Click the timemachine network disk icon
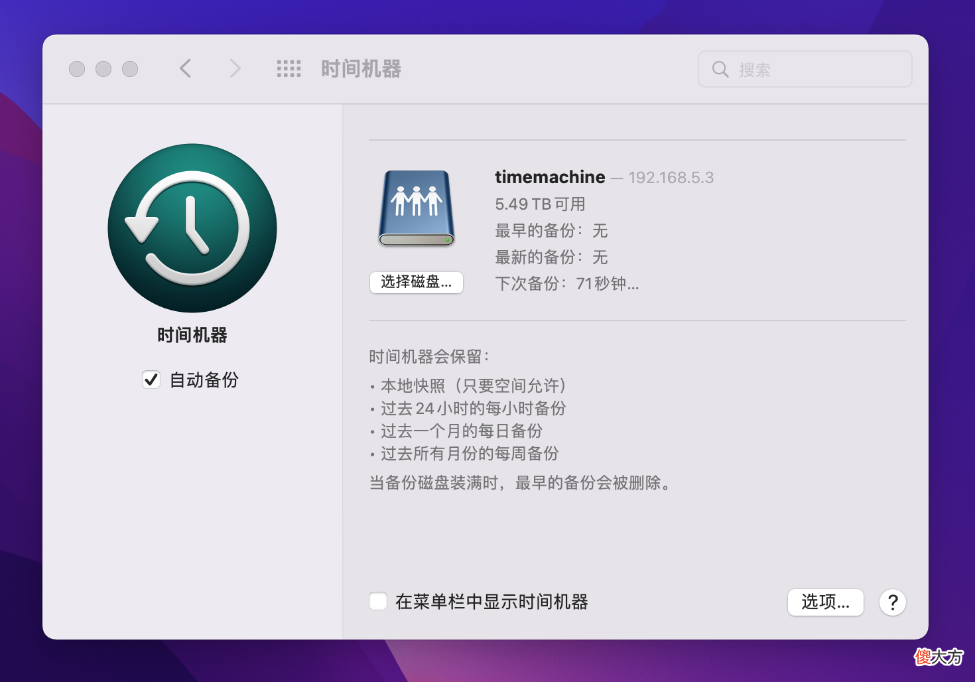 pos(417,208)
